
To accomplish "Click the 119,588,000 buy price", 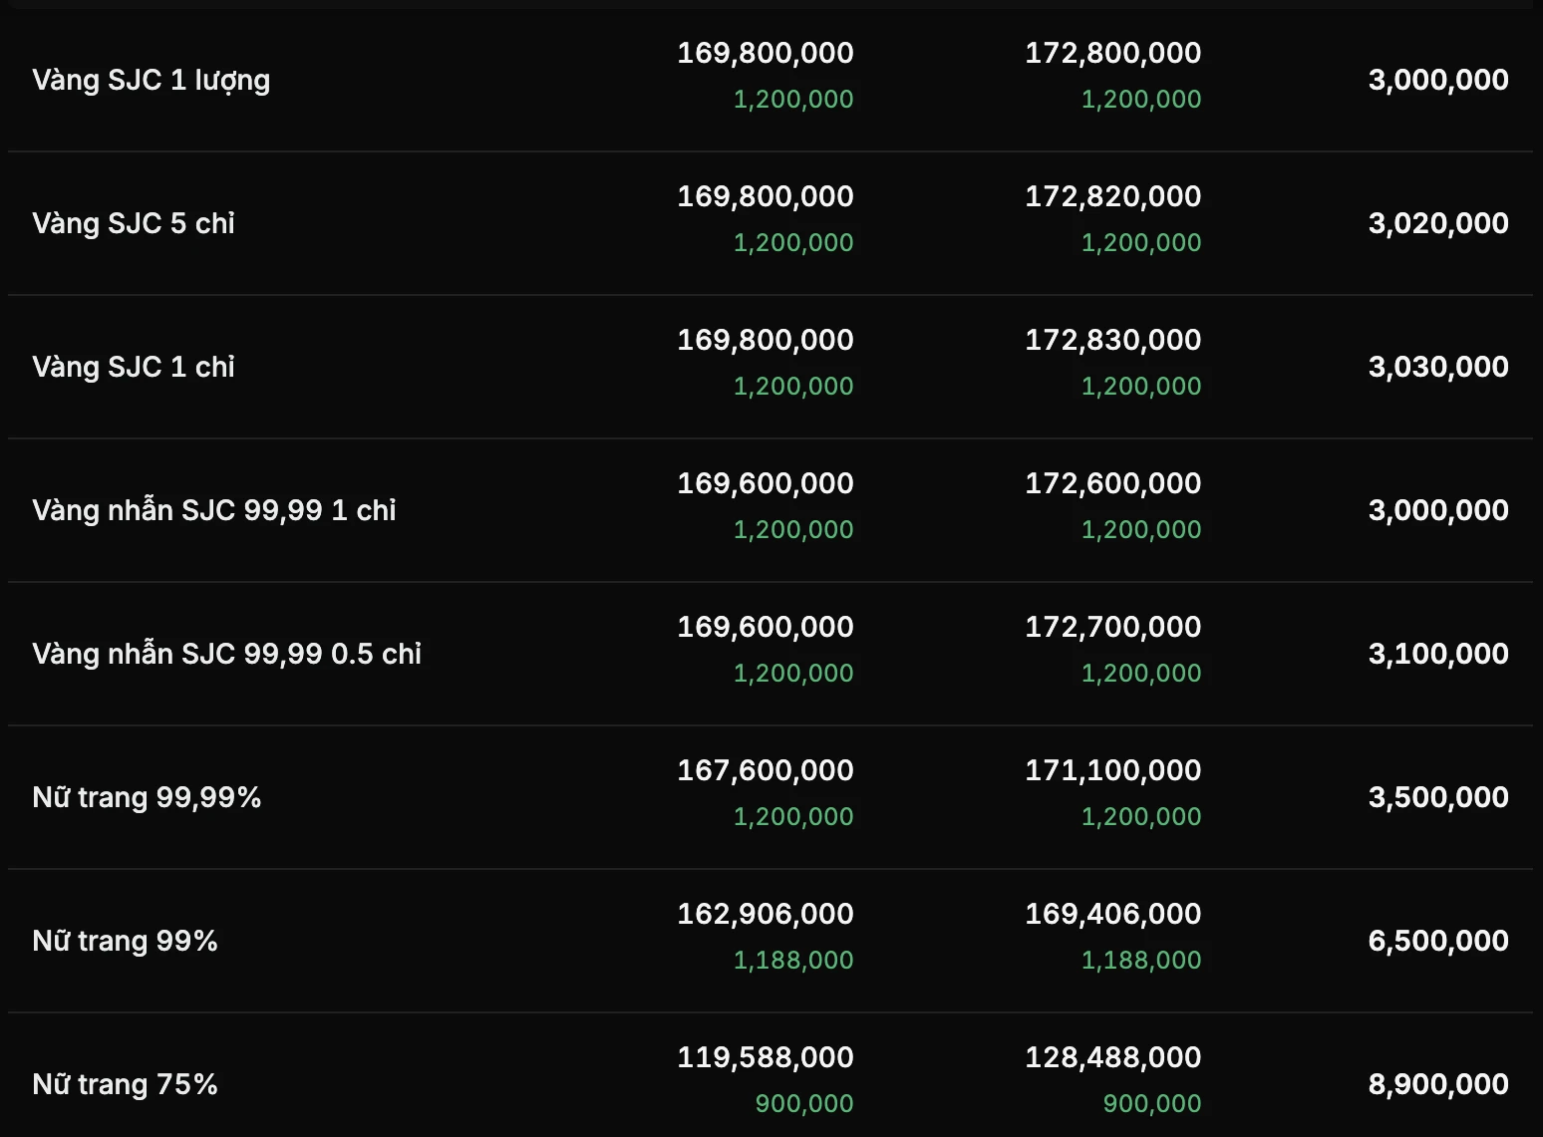I will pyautogui.click(x=765, y=1057).
